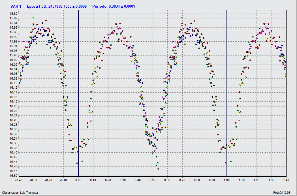The width and height of the screenshot is (297, 196).
Task: Click the topmost green data point near phase -0.30
Action: click(33, 18)
